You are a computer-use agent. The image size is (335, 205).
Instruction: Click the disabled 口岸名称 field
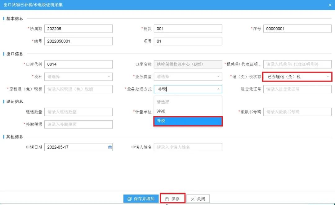188,64
